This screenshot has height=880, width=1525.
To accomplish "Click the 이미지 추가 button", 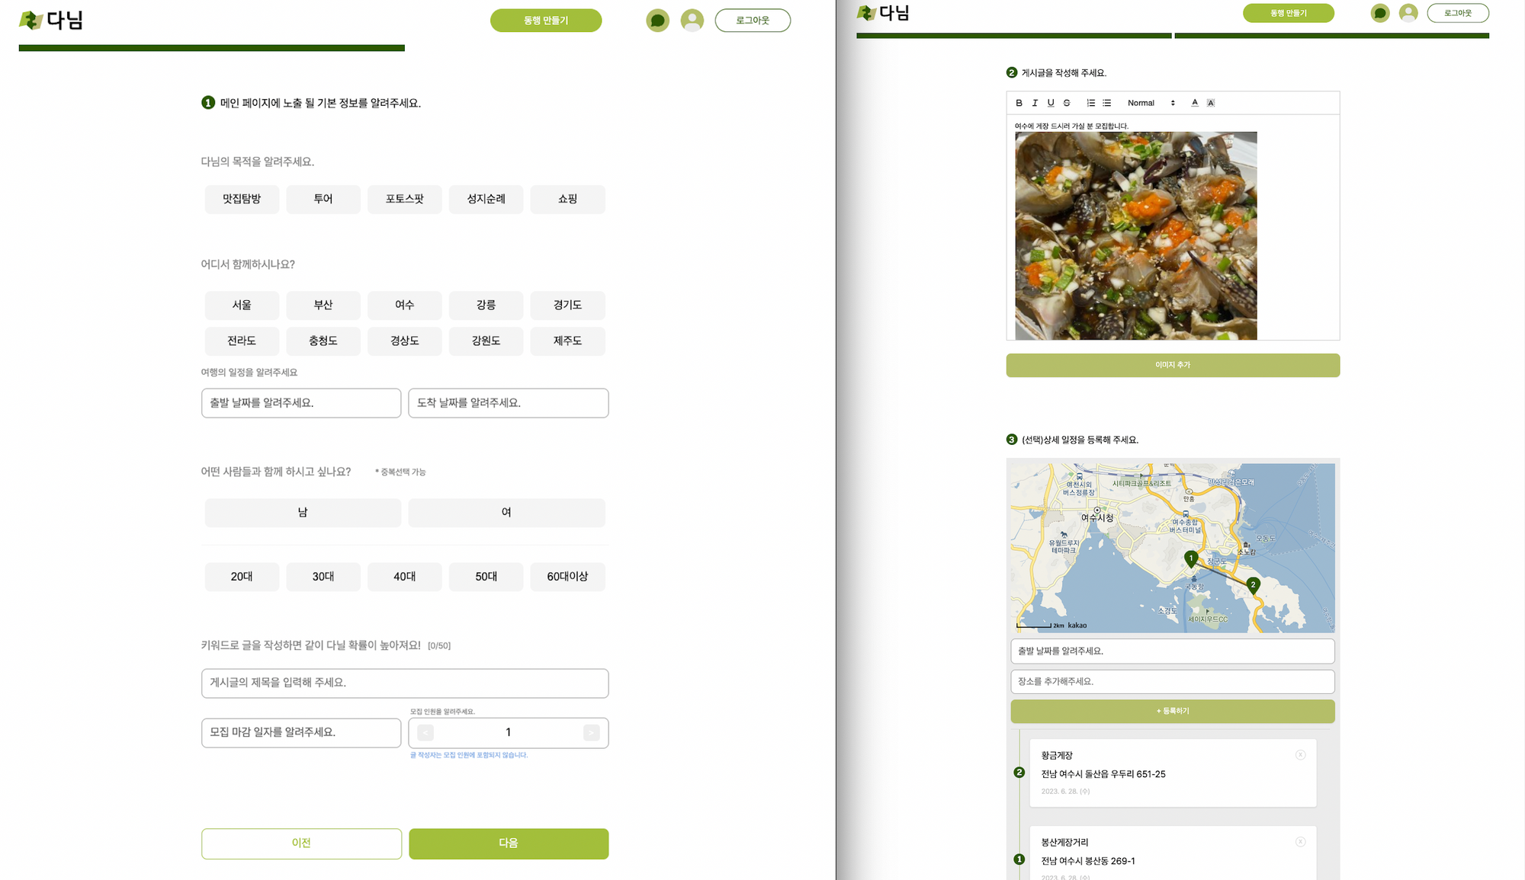I will point(1172,365).
